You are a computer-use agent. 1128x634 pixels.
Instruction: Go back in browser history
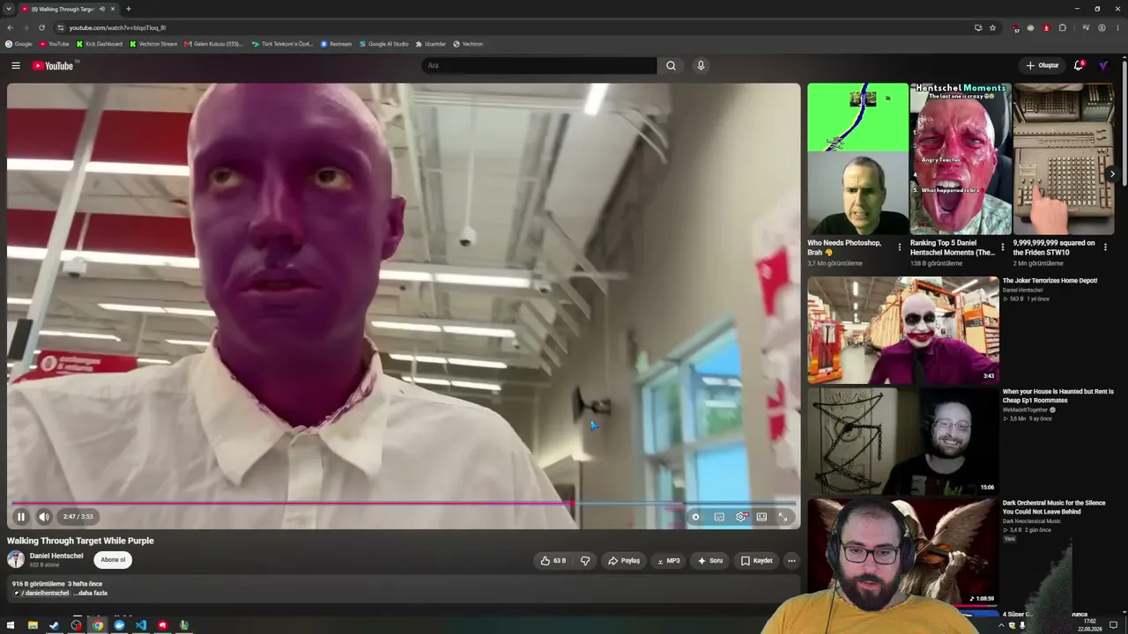pos(11,27)
